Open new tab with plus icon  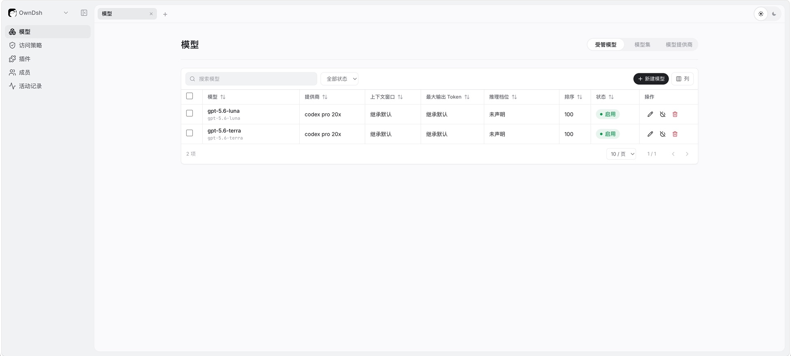pyautogui.click(x=165, y=14)
